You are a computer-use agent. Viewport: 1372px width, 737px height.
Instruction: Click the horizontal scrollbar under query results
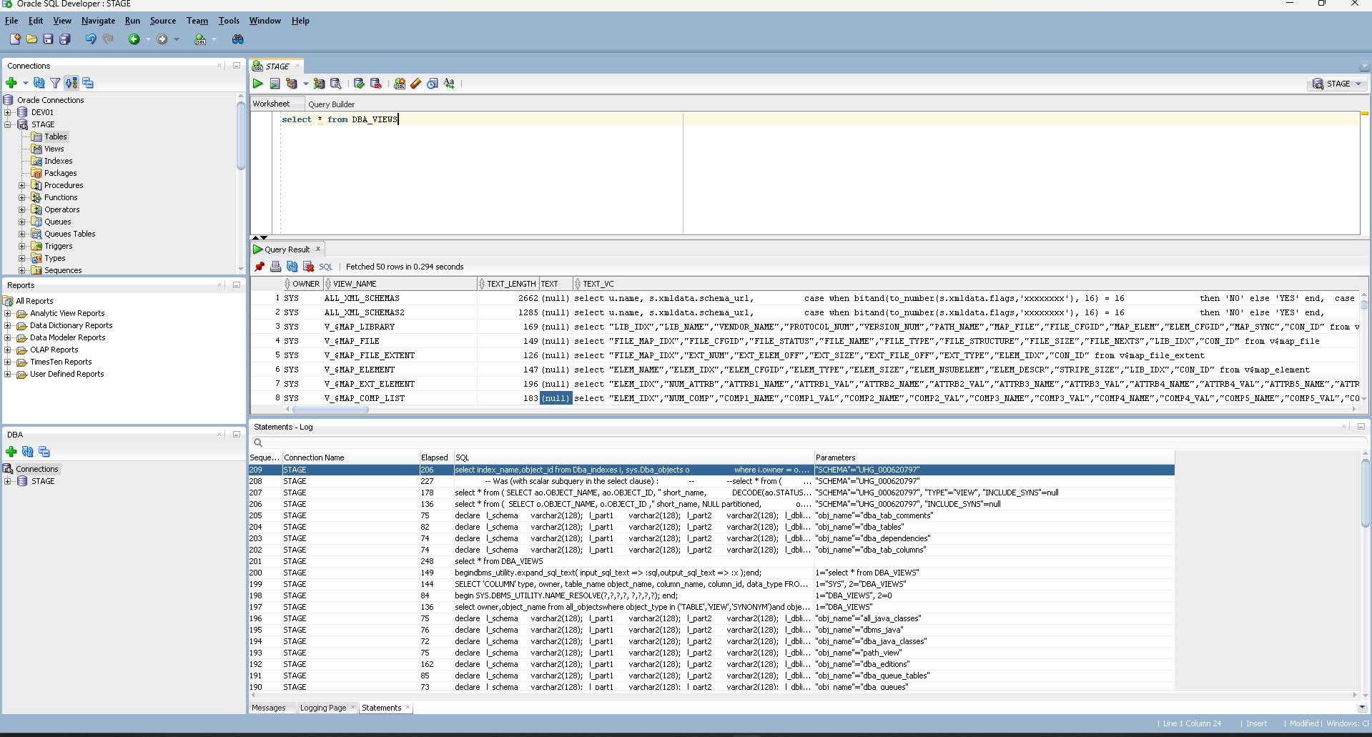click(x=330, y=410)
